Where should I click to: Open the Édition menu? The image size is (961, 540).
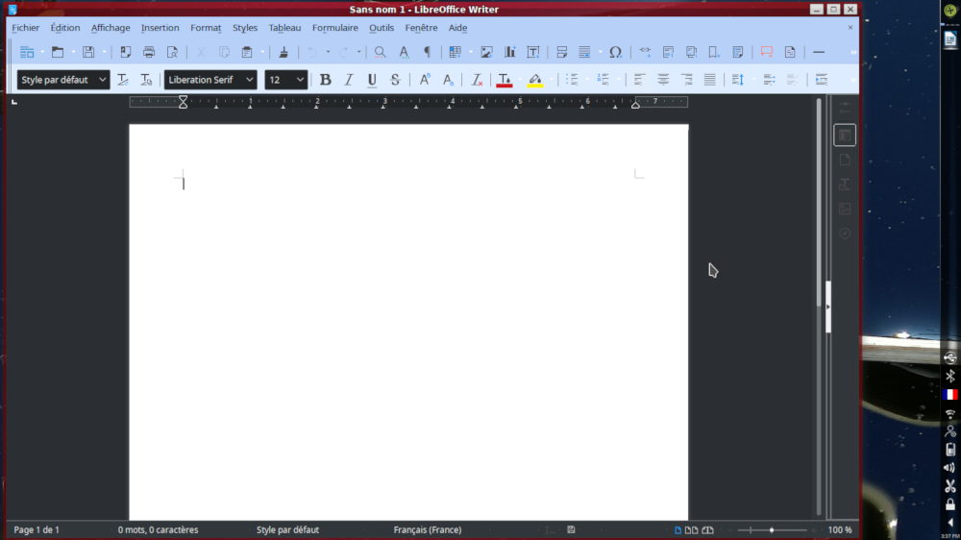(x=65, y=28)
